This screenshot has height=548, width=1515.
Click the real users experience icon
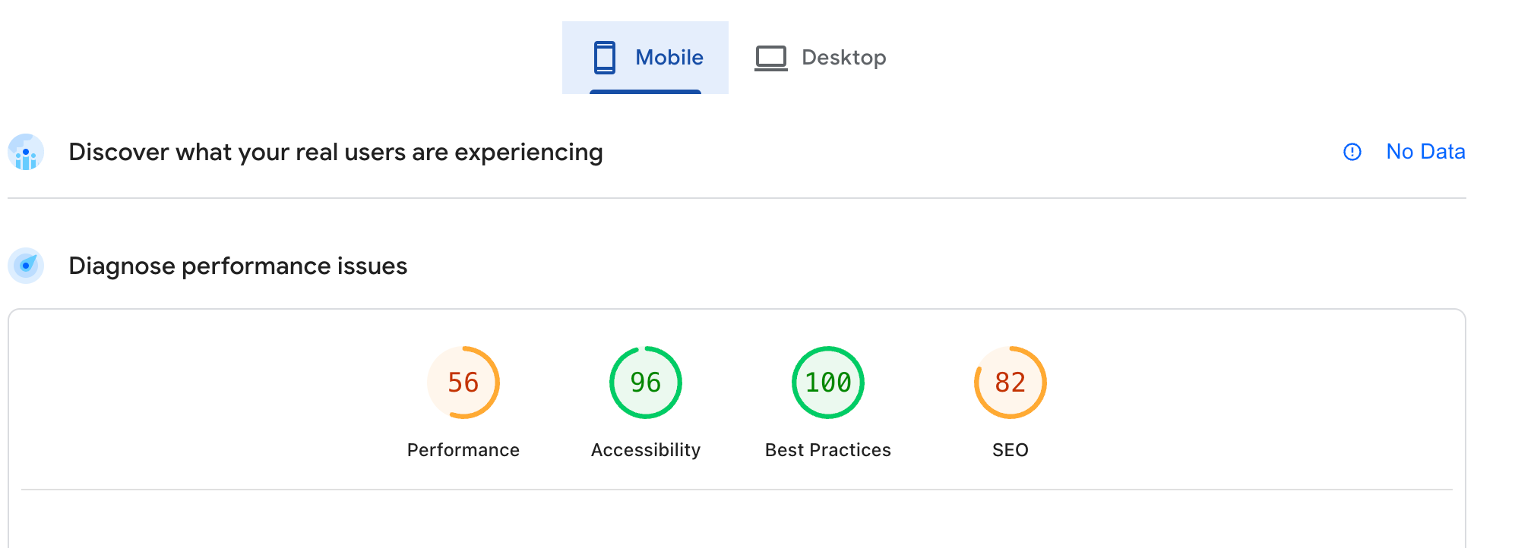click(x=26, y=153)
